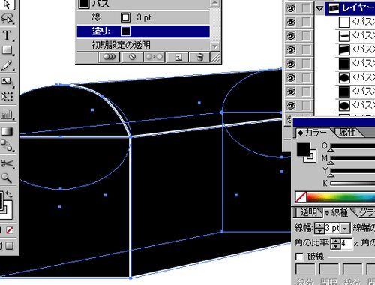
Task: Click the Clear Appearance button
Action: (x=132, y=57)
